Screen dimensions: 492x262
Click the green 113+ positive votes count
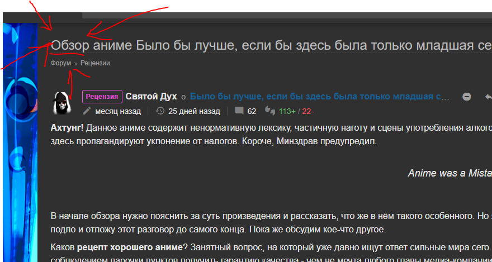[x=287, y=111]
